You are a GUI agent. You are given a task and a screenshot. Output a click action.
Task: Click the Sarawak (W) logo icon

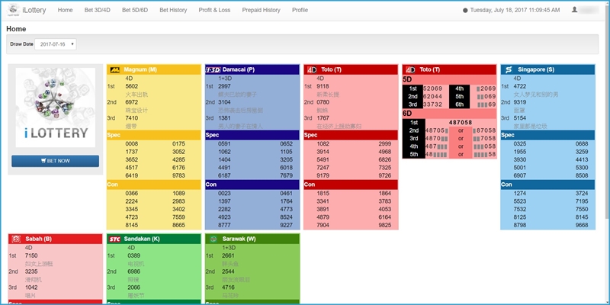[213, 239]
